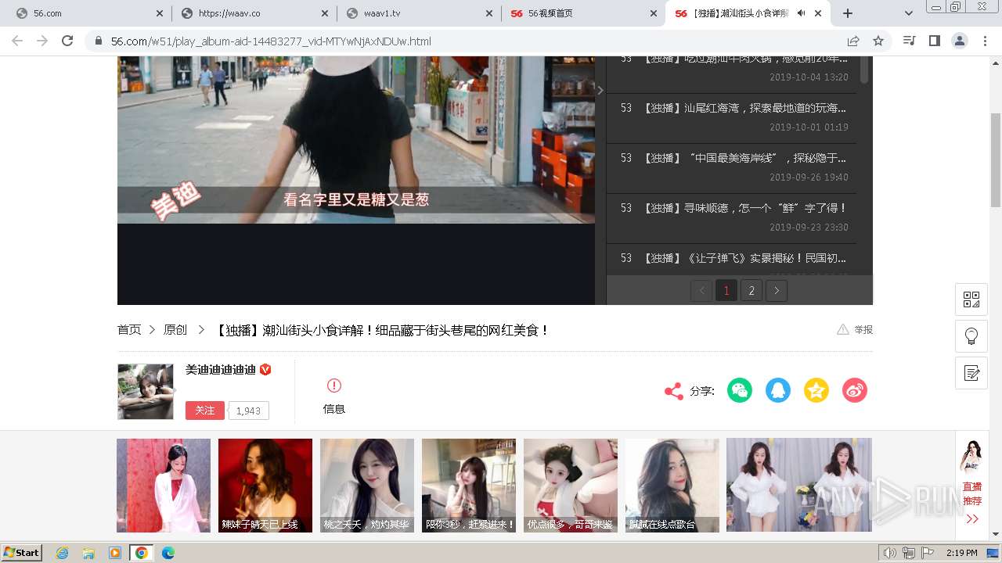This screenshot has height=563, width=1002.
Task: Open Chrome side panel icon
Action: click(935, 41)
